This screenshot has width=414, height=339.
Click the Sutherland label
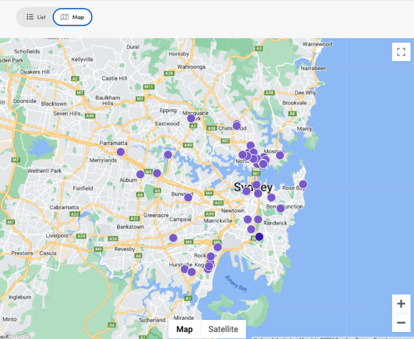pyautogui.click(x=152, y=320)
